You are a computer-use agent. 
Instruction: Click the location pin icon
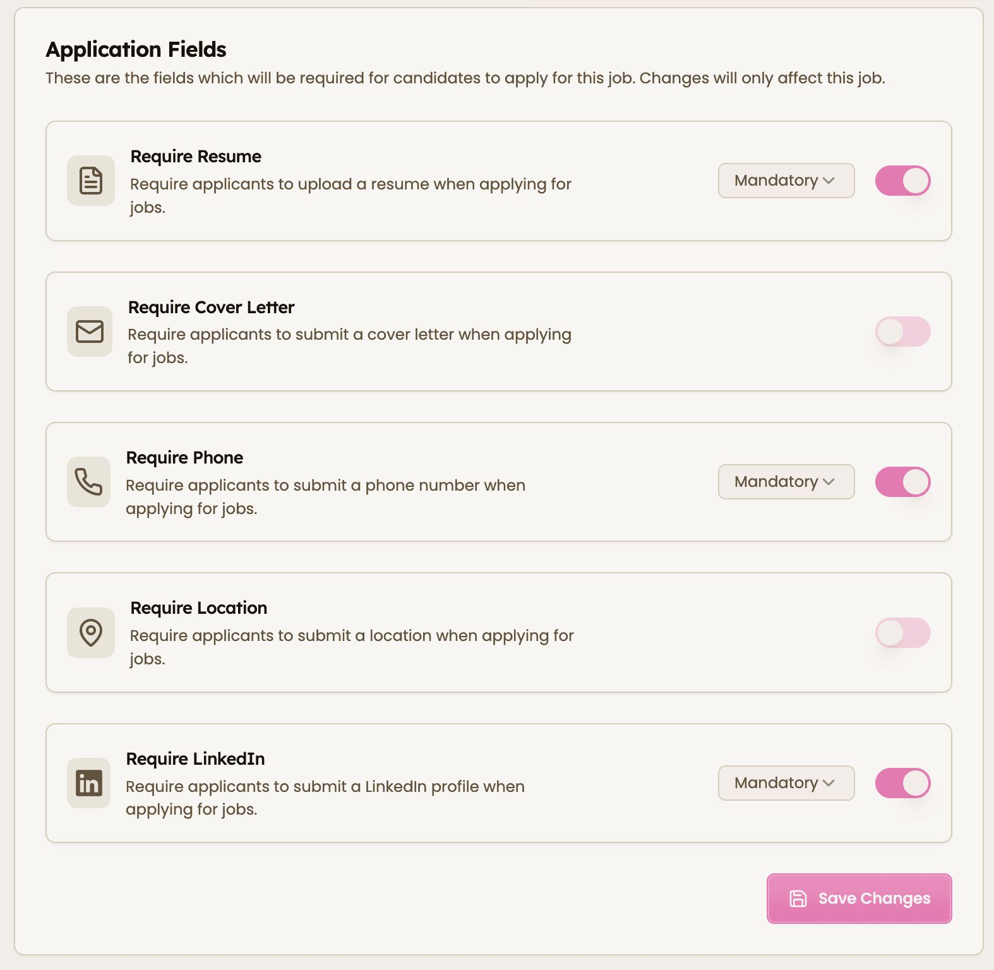coord(90,632)
